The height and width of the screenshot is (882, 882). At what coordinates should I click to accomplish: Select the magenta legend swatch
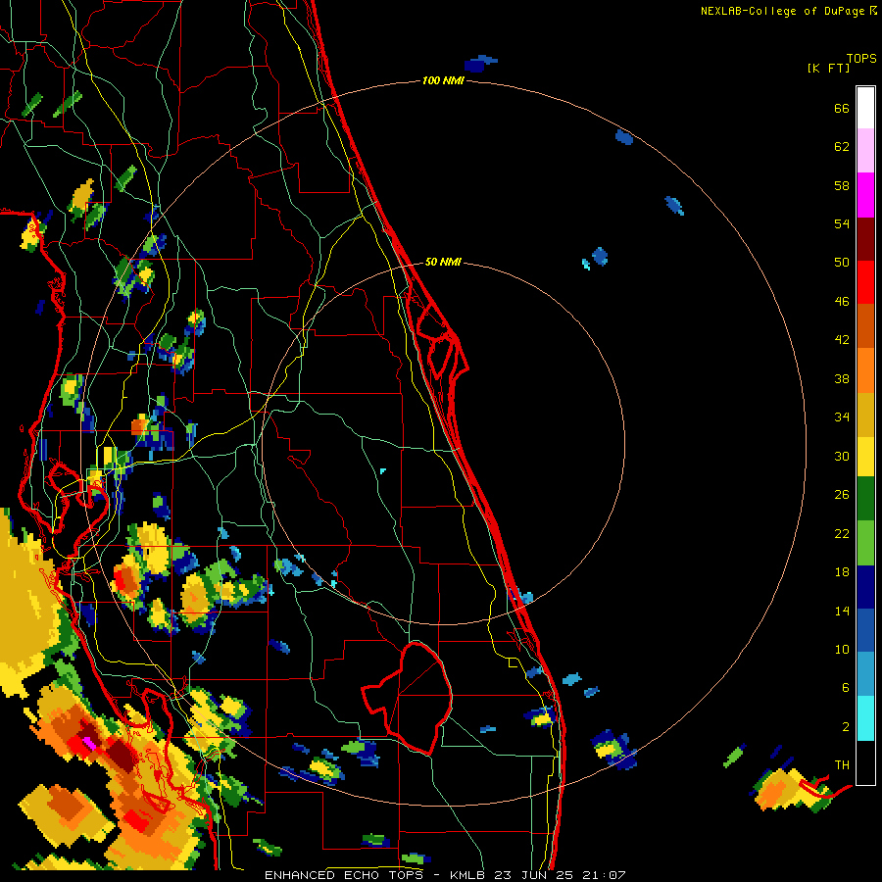point(865,195)
